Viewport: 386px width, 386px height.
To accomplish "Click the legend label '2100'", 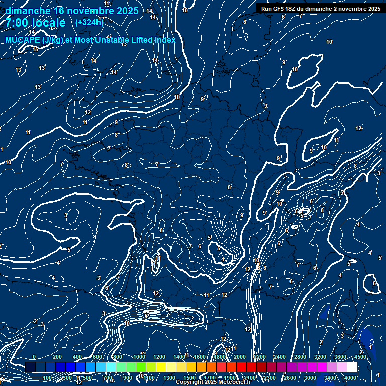I will click(x=250, y=378).
